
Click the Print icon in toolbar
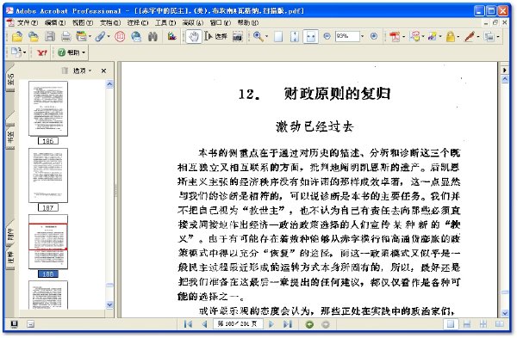(x=66, y=36)
